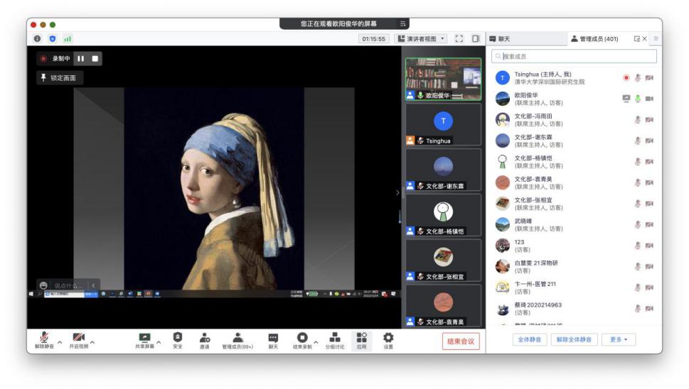Expand the video options arrow
Screen dimensions: 689x389
click(x=92, y=343)
